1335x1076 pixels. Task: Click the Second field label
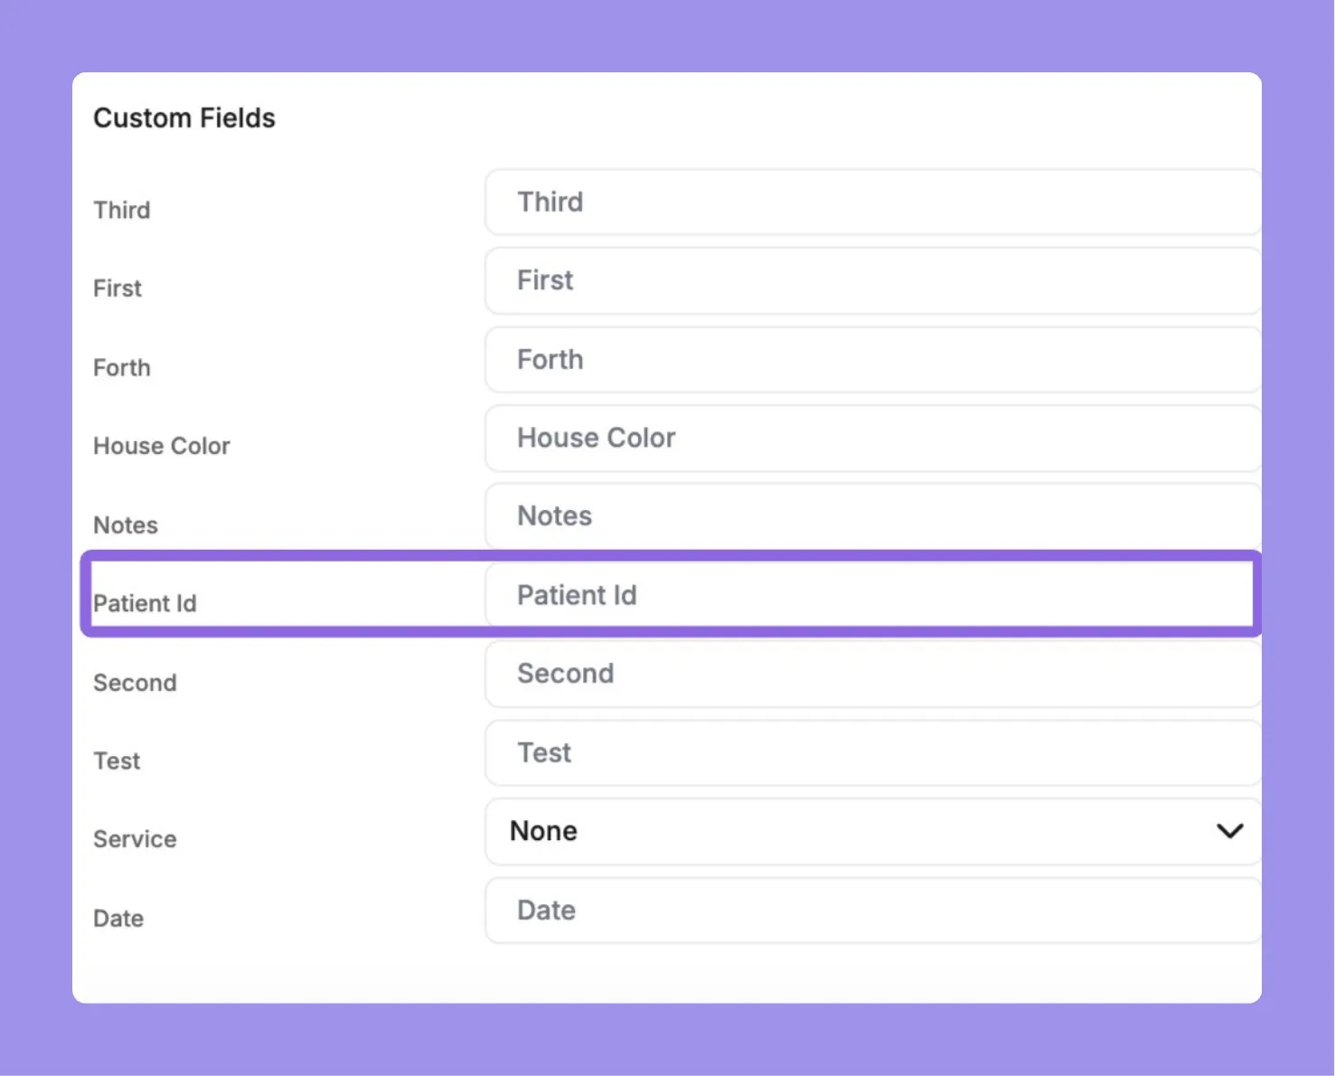pos(135,683)
